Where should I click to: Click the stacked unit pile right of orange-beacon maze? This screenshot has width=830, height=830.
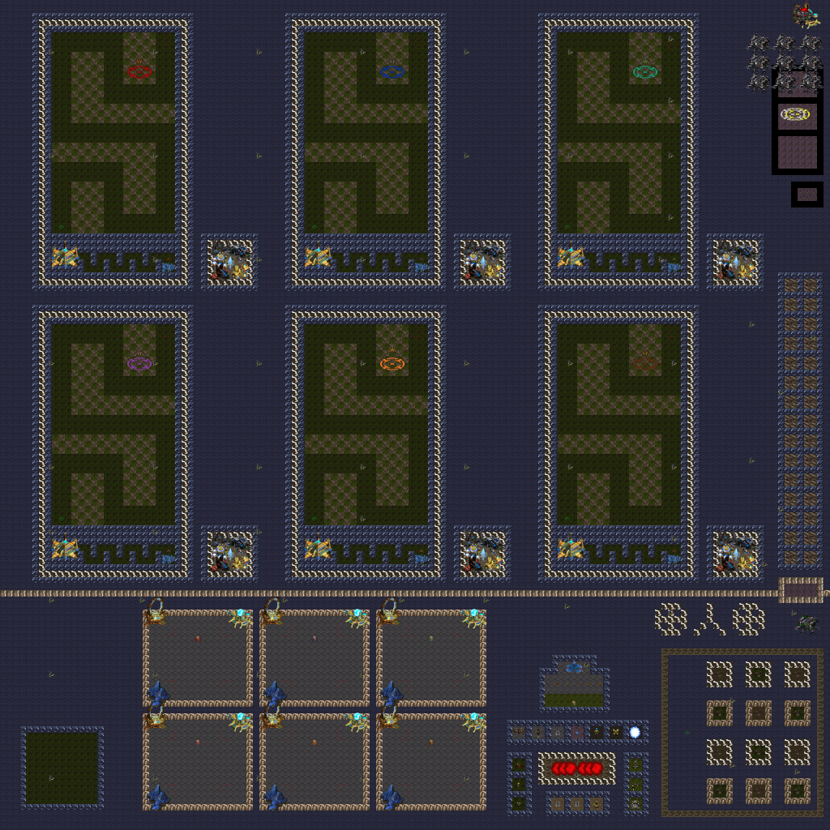[483, 553]
